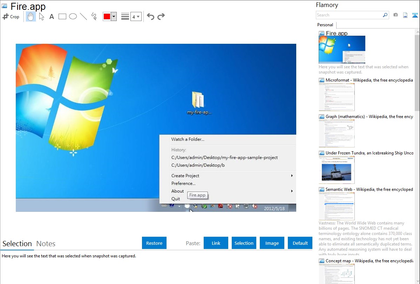Select the Crop tool
This screenshot has height=284, width=420.
point(11,16)
